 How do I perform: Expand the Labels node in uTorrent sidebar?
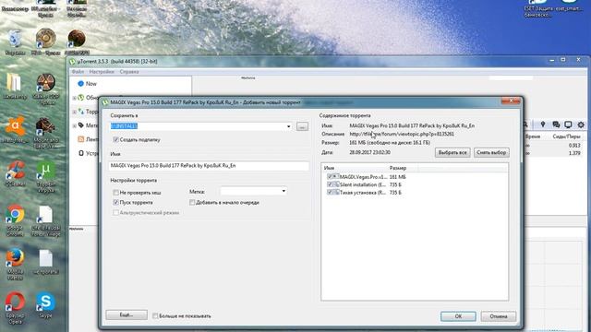tap(74, 125)
